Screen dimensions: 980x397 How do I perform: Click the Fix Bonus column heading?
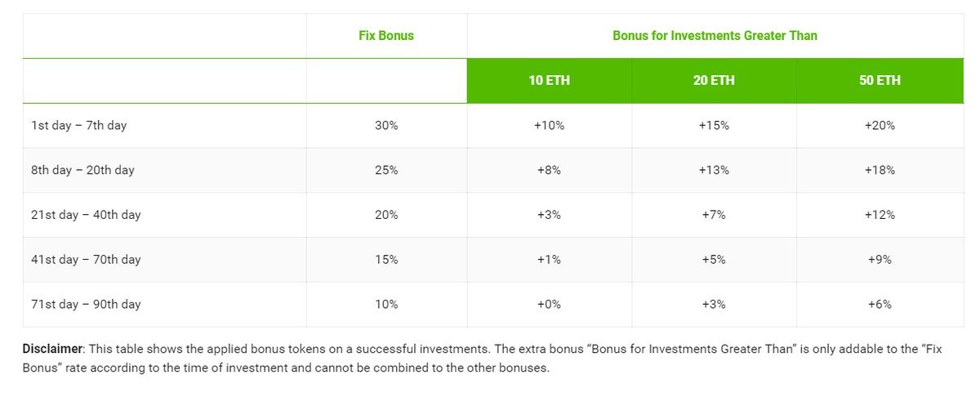tap(386, 36)
